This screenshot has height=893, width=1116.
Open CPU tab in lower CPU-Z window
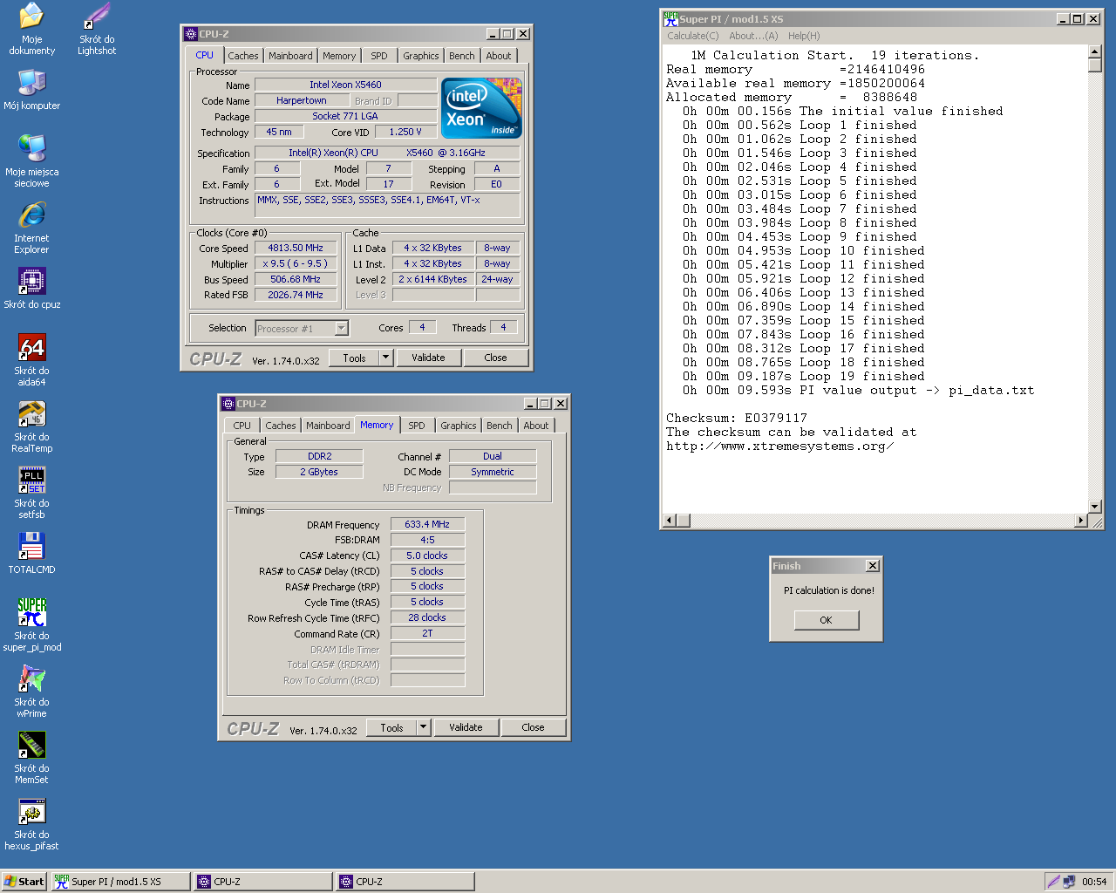242,426
